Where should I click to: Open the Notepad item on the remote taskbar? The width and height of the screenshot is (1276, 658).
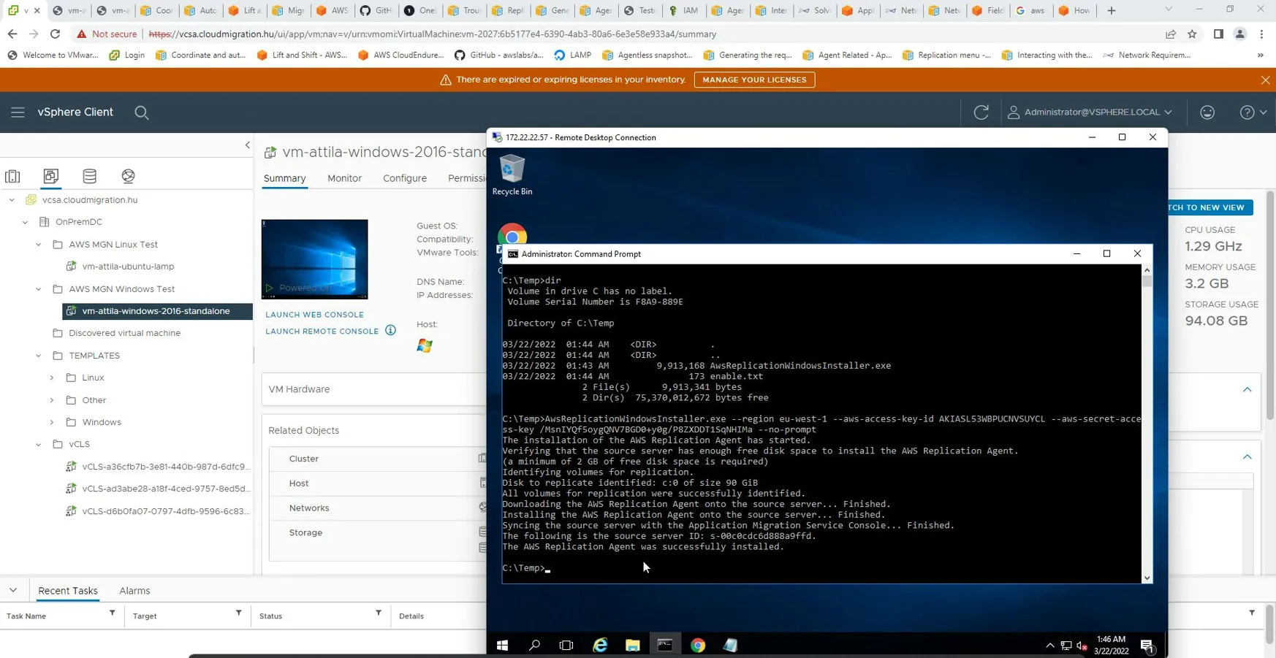coord(730,646)
